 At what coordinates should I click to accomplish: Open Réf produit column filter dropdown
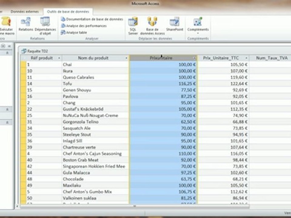(59, 58)
